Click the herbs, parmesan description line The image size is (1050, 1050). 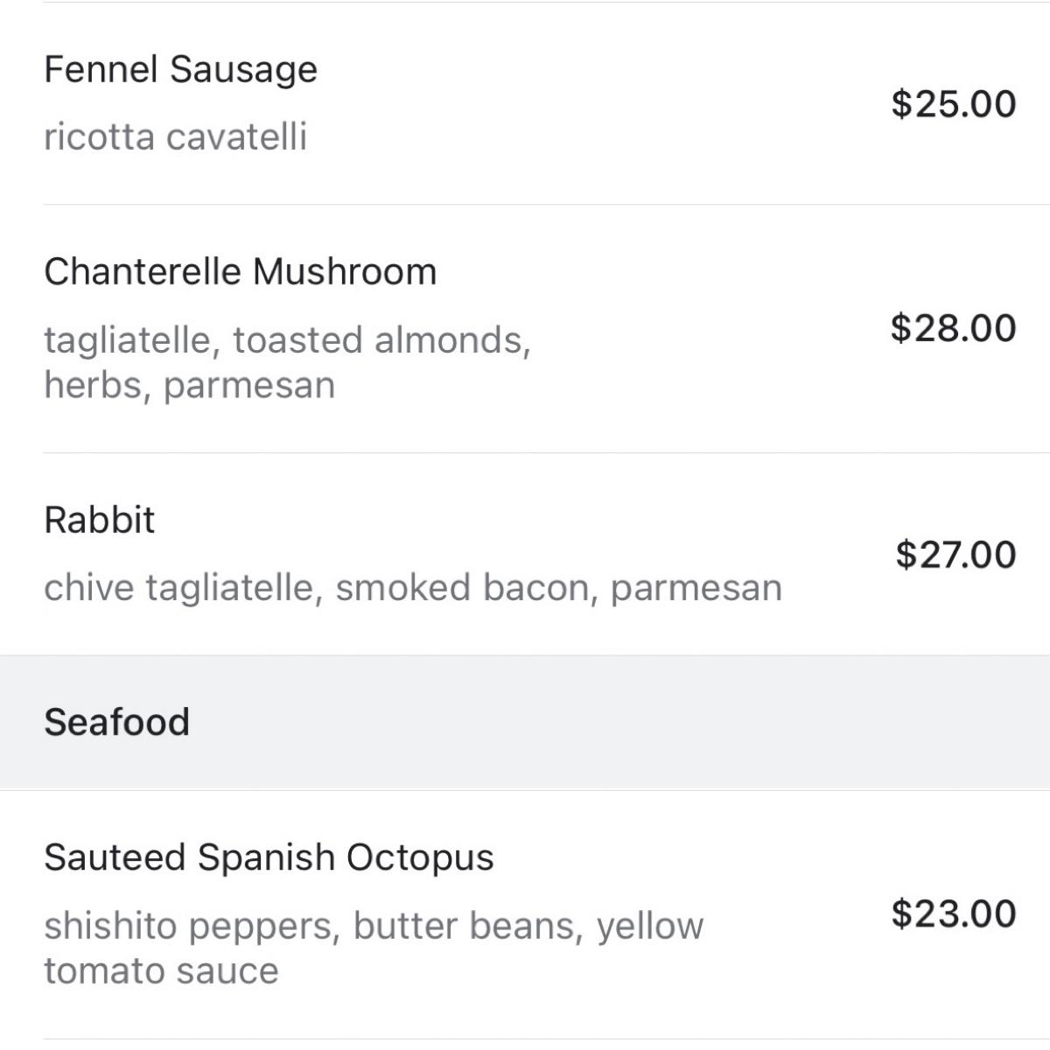pos(189,386)
